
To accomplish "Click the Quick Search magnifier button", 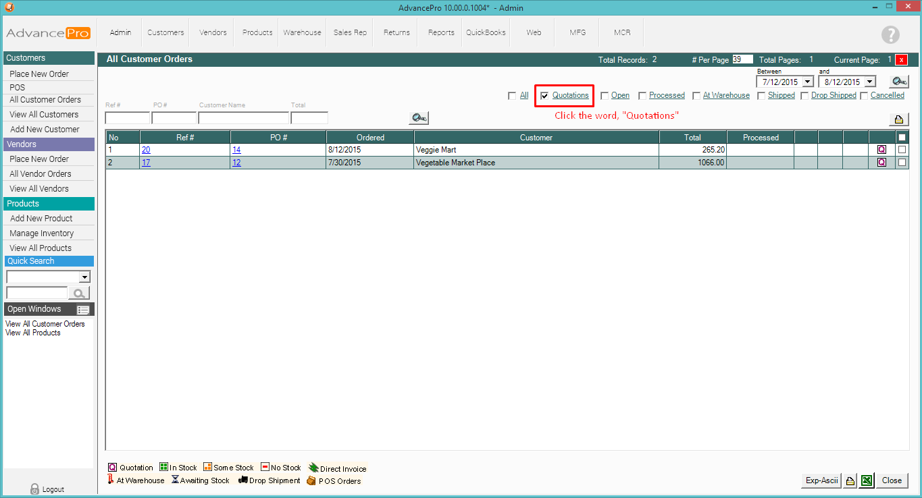I will (x=79, y=293).
